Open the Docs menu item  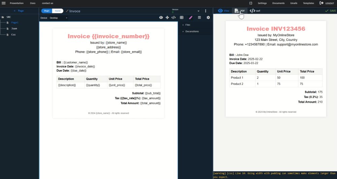point(33,3)
